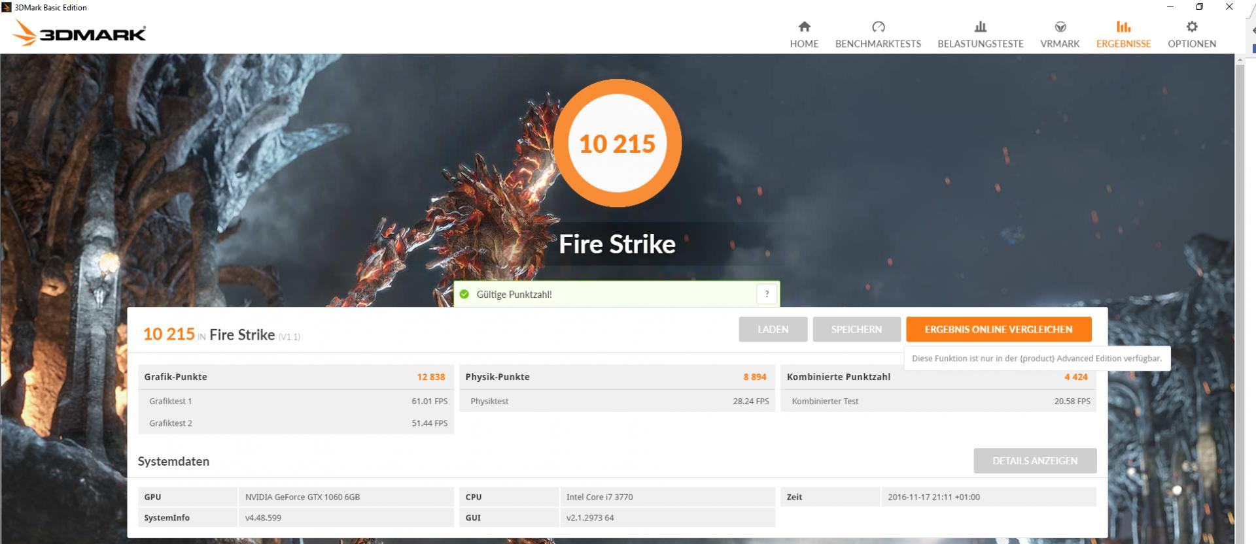Open the OPTIONEN tab
The image size is (1256, 544).
coord(1192,35)
